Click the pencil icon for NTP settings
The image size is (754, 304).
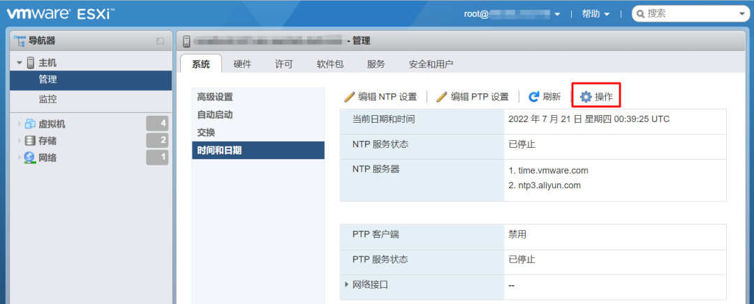click(x=350, y=97)
